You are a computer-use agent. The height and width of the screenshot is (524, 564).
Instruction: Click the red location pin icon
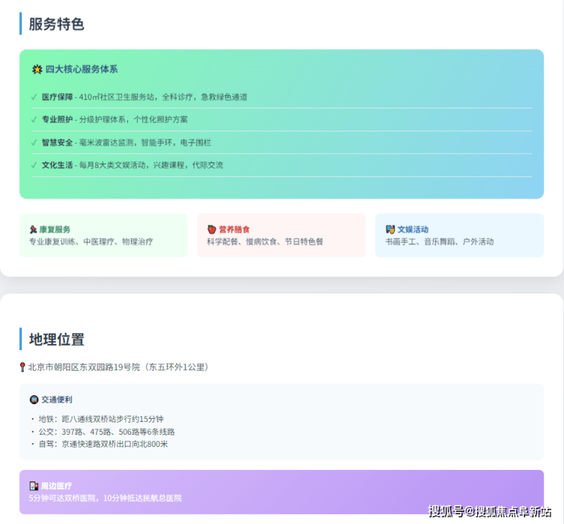[x=23, y=367]
